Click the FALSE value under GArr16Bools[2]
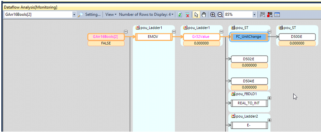Screen dimensions: 321x133 (x=106, y=43)
